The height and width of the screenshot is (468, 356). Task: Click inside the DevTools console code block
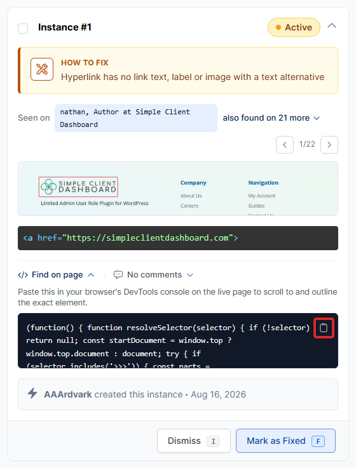point(178,340)
